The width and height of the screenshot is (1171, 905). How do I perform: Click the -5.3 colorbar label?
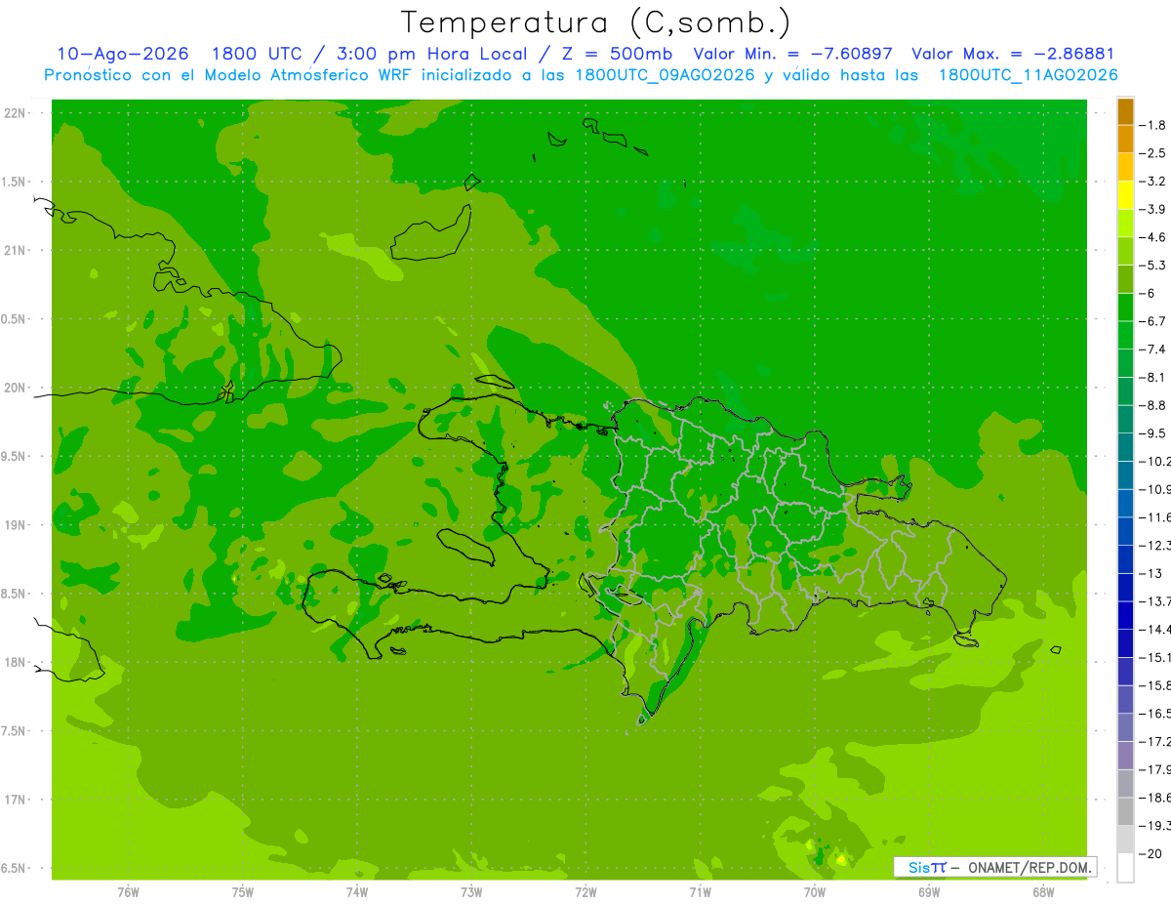pyautogui.click(x=1153, y=265)
